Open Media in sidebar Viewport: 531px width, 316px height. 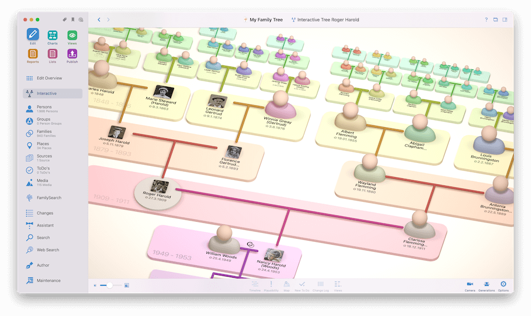click(x=53, y=182)
